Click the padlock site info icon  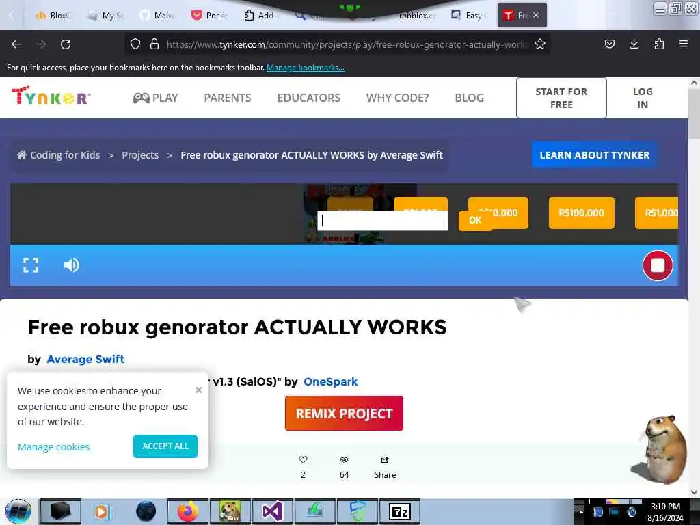[154, 44]
